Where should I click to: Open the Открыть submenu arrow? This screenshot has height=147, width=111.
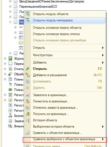[x=103, y=48]
